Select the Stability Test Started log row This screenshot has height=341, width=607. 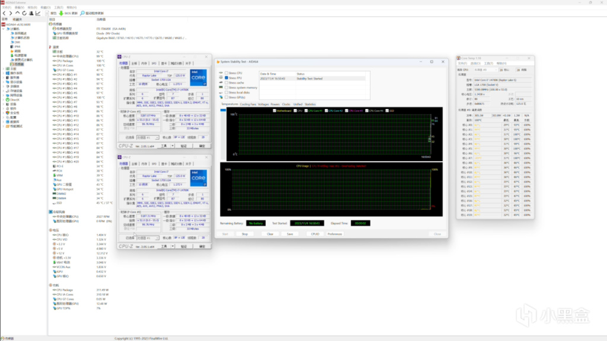click(x=312, y=79)
